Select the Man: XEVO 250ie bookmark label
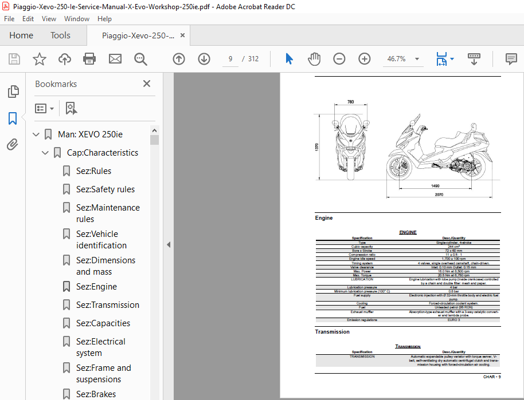Screen dimensions: 524x400 [90, 134]
